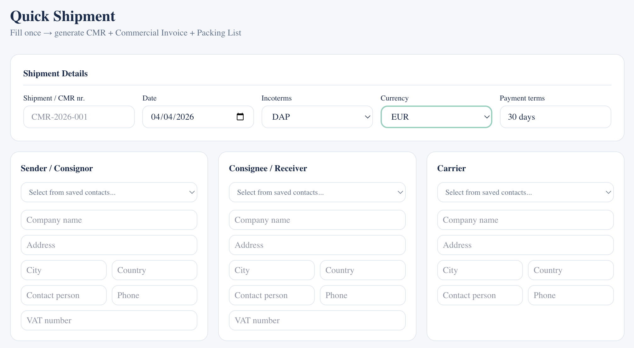Expand the Incoterms DAP dropdown
Viewport: 634px width, 348px height.
pos(317,117)
